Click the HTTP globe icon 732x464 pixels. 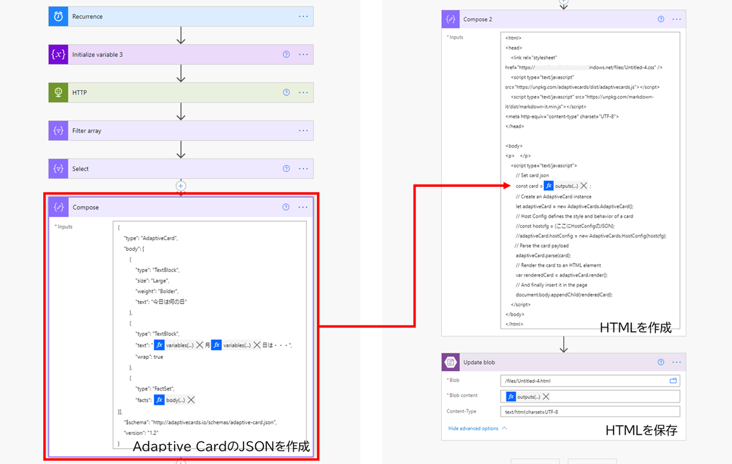click(59, 92)
